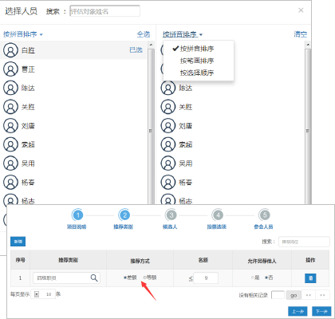Viewport: 335px width, 319px height.
Task: Open the 每页显示 rows-per-page dropdown
Action: 37,294
